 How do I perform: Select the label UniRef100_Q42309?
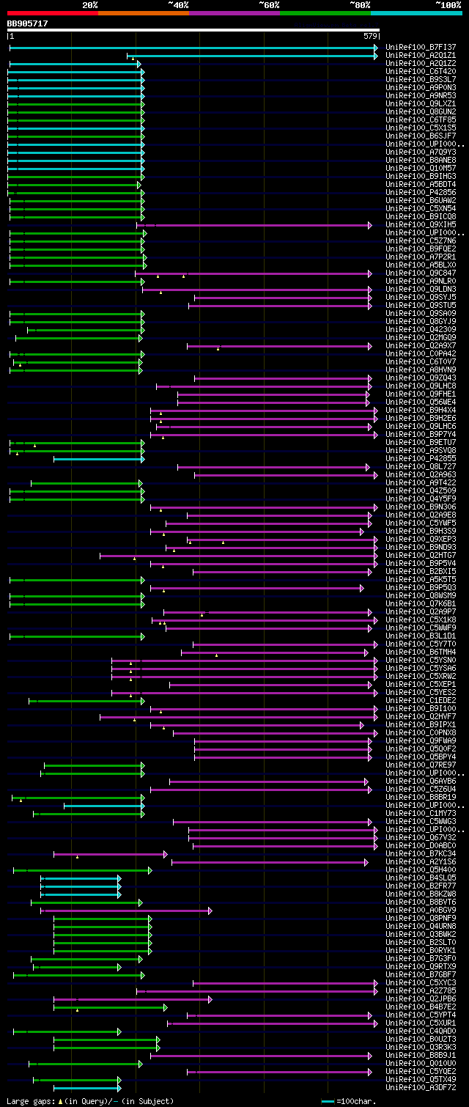[421, 329]
